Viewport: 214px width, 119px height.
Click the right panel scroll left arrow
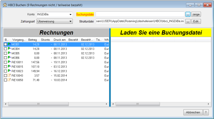pos(113,104)
